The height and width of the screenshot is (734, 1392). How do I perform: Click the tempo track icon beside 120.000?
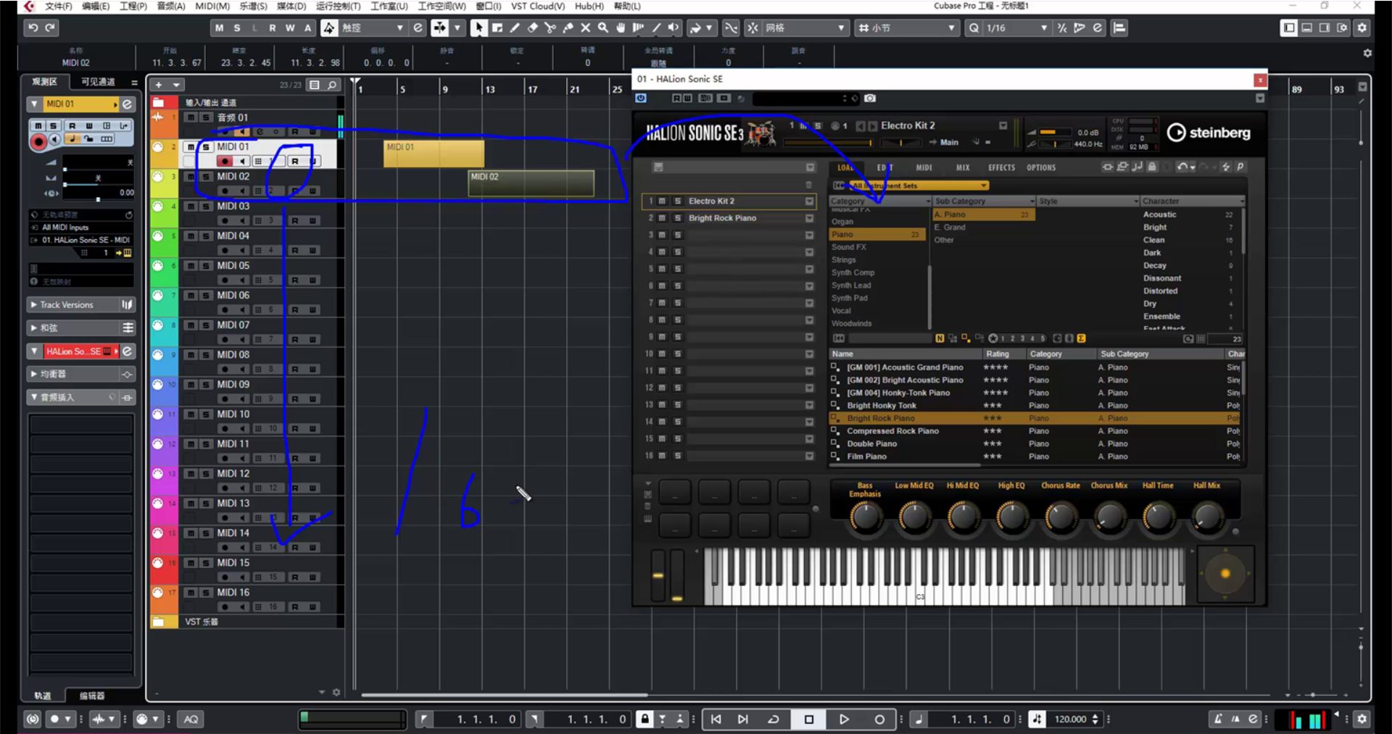click(1037, 719)
